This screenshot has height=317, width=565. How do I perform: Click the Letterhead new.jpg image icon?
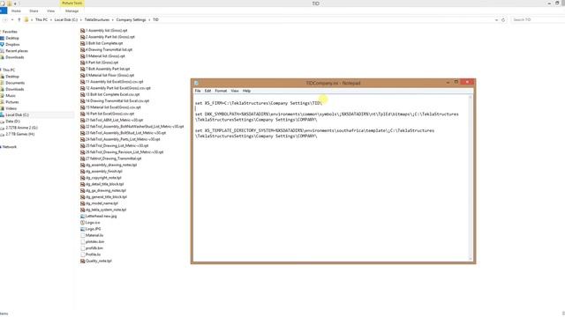tap(82, 217)
